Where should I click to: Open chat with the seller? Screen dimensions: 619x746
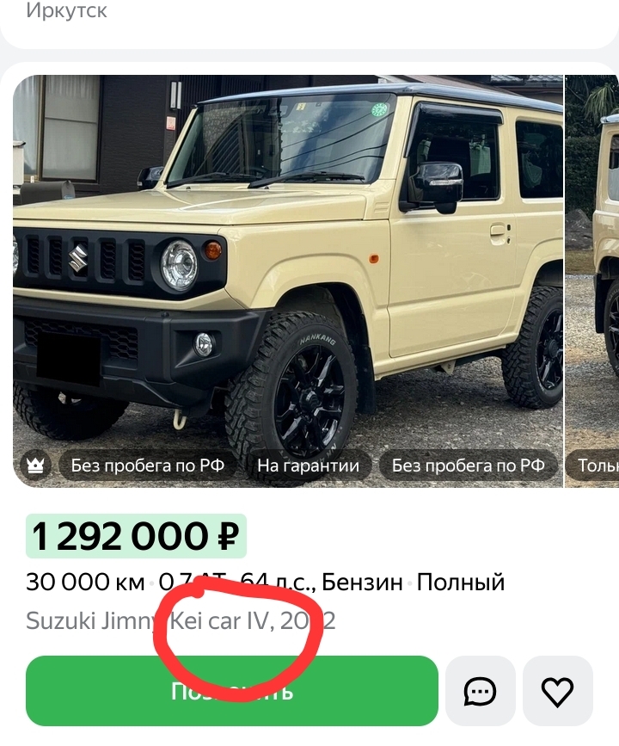tap(481, 691)
